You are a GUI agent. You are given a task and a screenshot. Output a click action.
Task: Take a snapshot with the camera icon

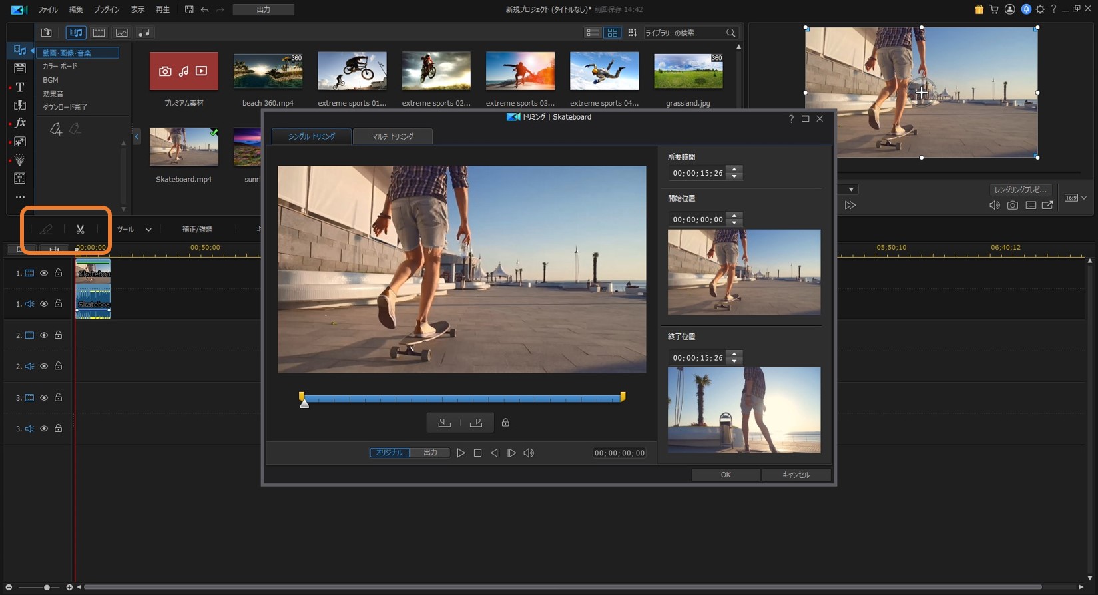(1012, 206)
